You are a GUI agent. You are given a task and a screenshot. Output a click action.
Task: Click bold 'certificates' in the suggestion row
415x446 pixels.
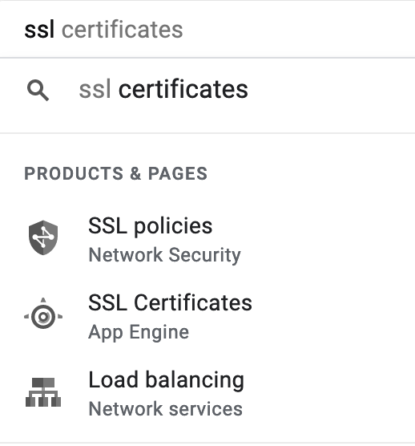(x=183, y=89)
